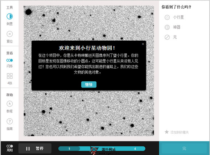
Task: Toggle the invert (倒置) tool icon
Action: (10, 16)
